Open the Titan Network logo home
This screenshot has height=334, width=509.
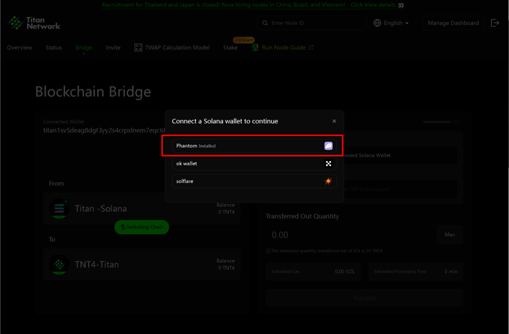click(x=34, y=23)
